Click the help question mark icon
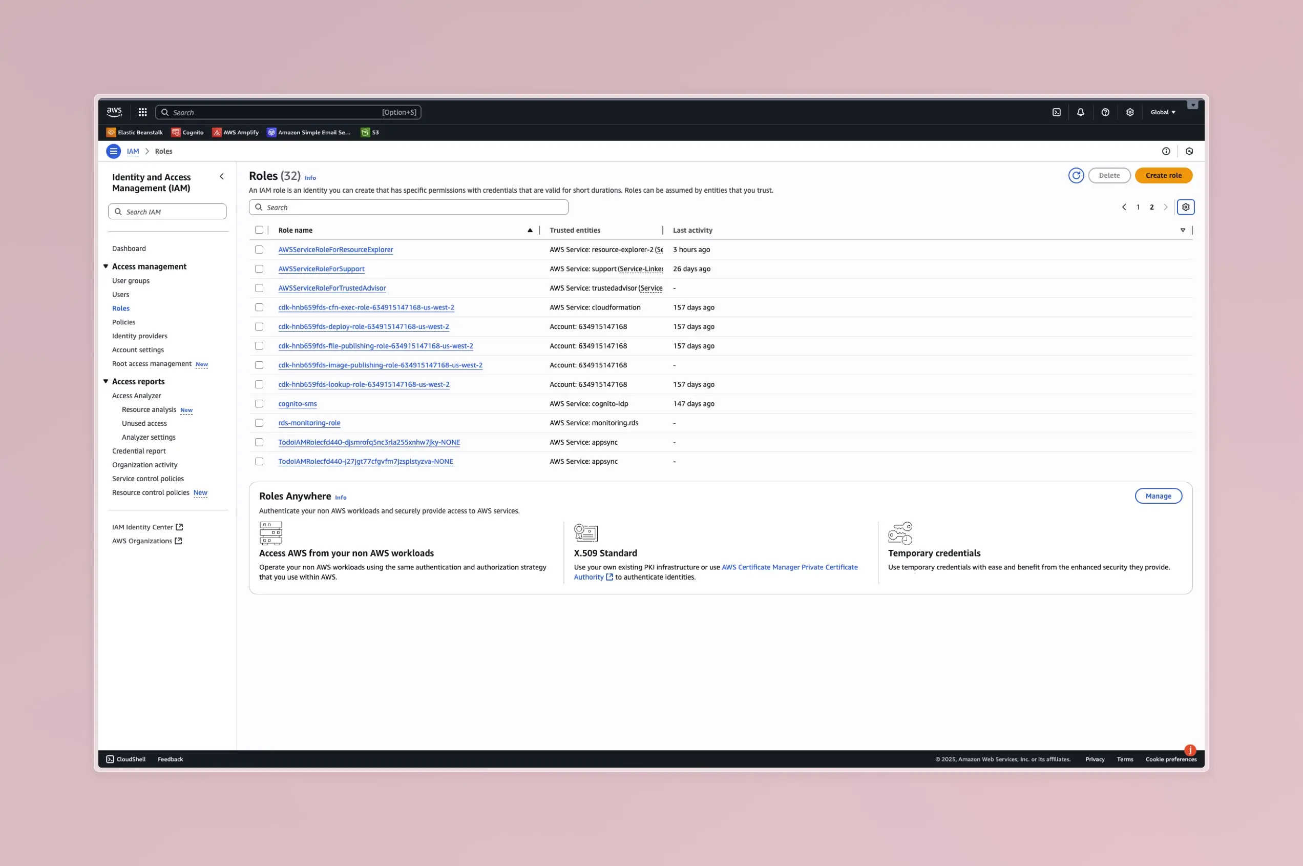The image size is (1303, 866). [x=1105, y=112]
